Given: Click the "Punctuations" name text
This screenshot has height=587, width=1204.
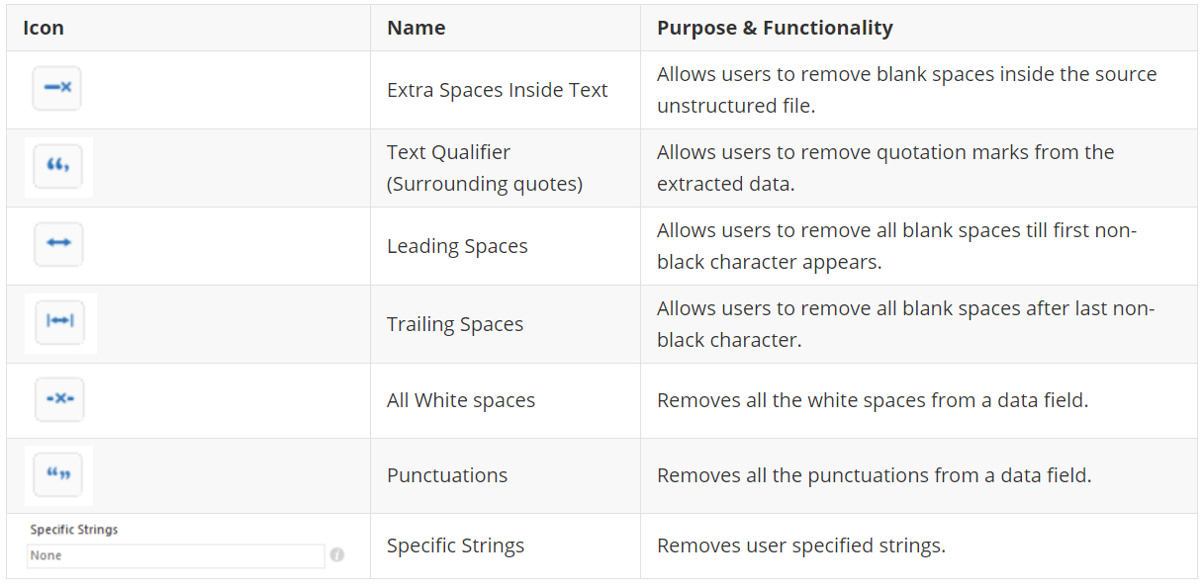Looking at the screenshot, I should pos(447,475).
